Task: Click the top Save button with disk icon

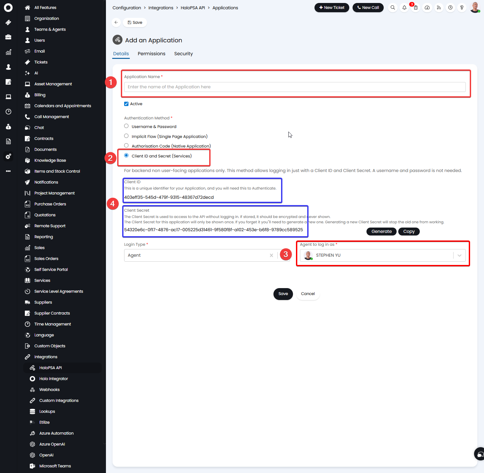Action: [x=135, y=22]
